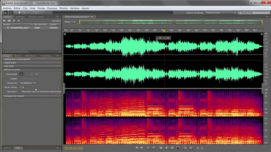271x152 pixels.
Task: Set the out point bracket button
Action: (153, 148)
